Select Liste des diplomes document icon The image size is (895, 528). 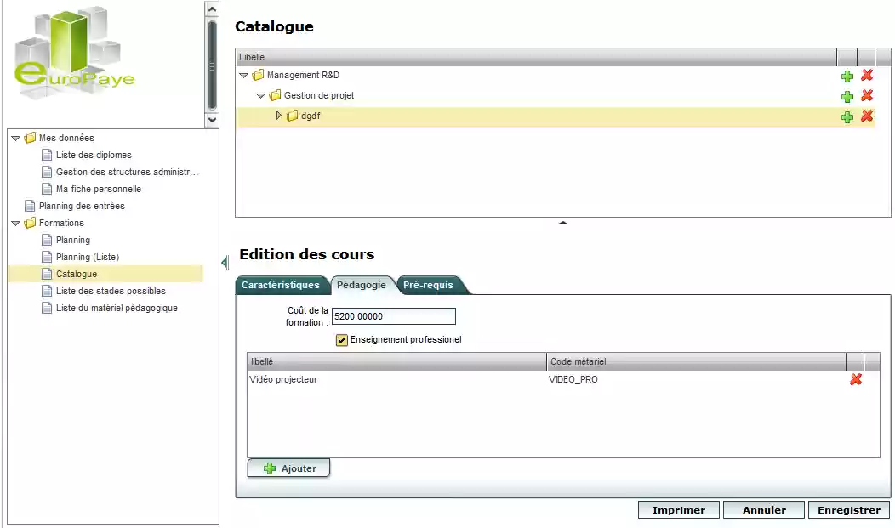[46, 155]
